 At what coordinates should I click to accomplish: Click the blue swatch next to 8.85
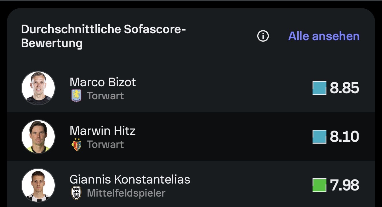coord(319,88)
